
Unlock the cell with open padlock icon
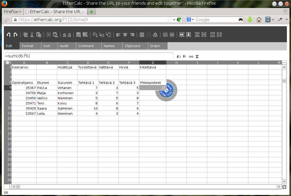69,35
